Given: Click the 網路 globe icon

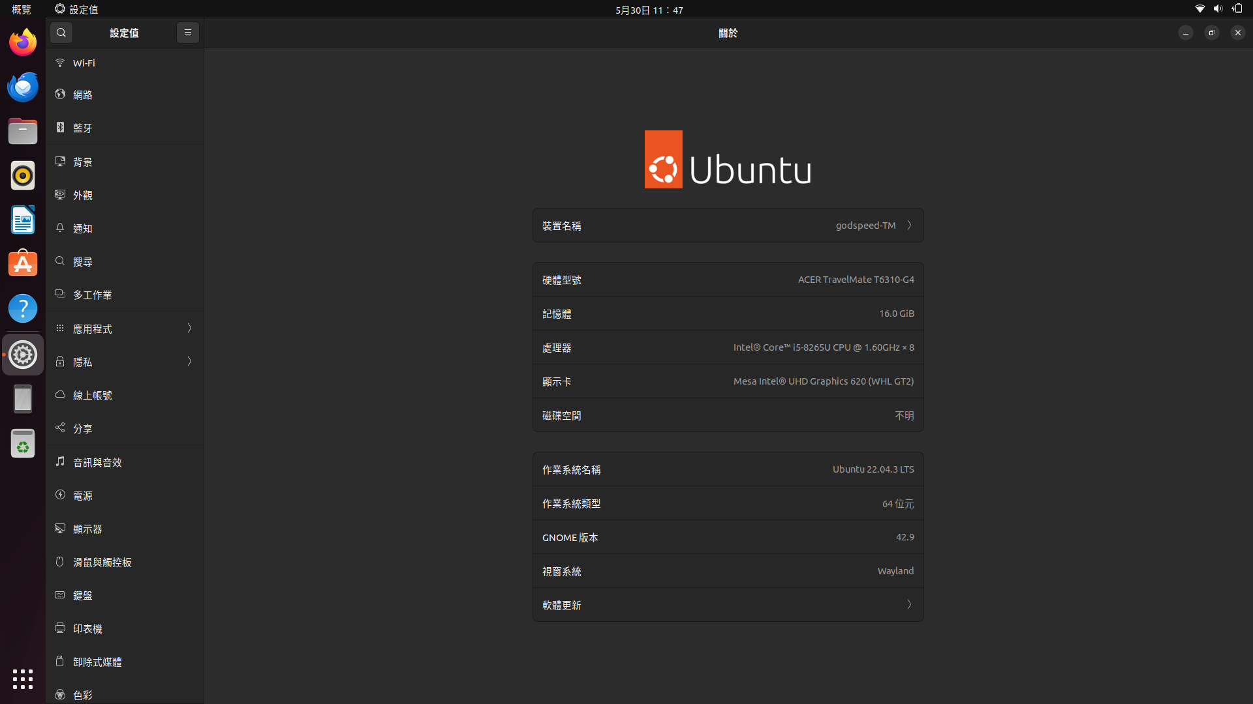Looking at the screenshot, I should pyautogui.click(x=60, y=95).
